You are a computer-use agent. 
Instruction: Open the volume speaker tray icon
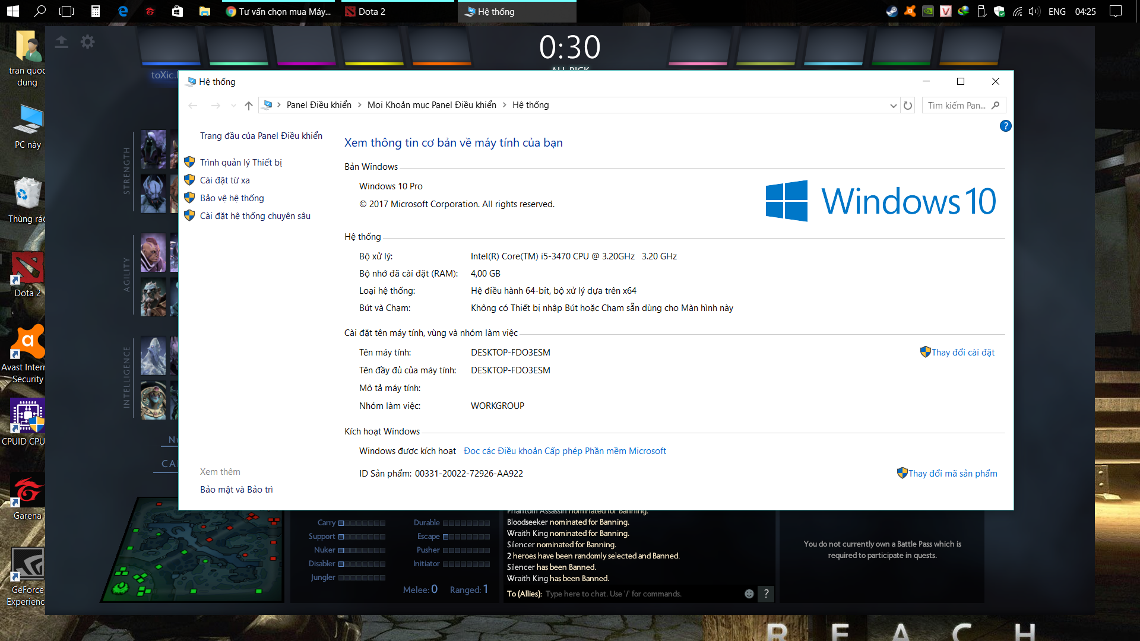(1034, 11)
